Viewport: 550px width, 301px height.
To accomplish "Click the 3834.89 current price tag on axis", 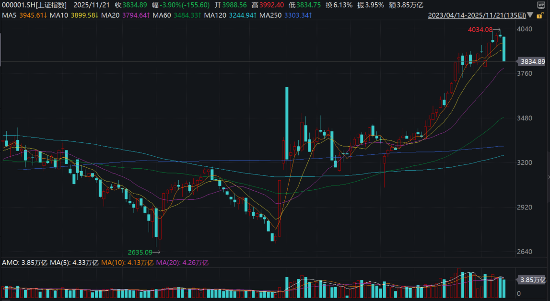I will click(532, 61).
